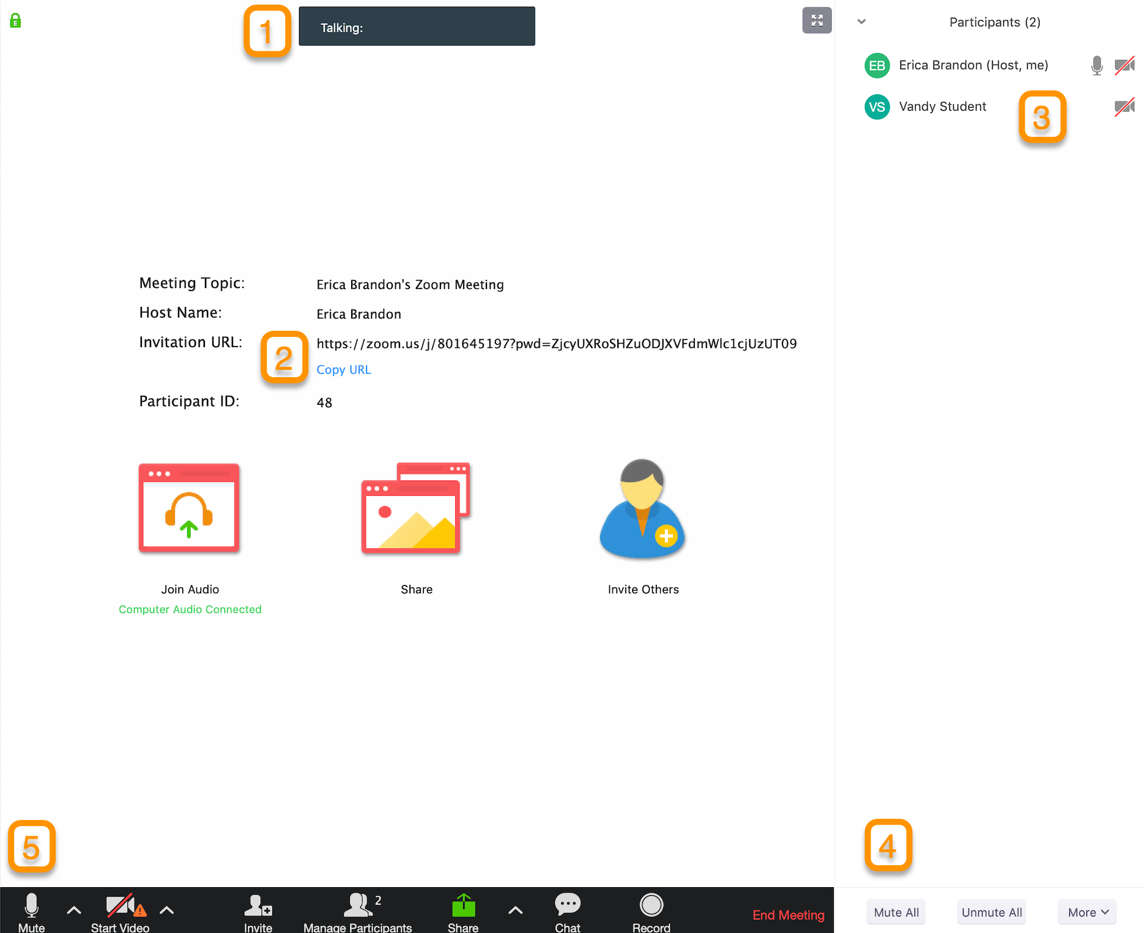The image size is (1144, 933).
Task: Toggle the Manage Participants panel
Action: click(x=358, y=912)
